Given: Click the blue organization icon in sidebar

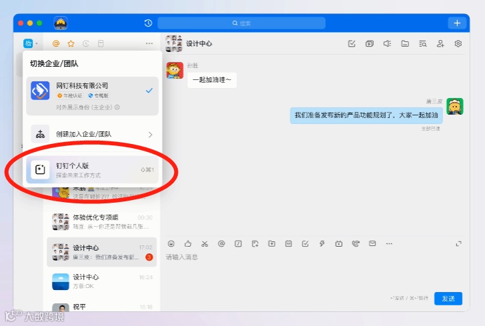Looking at the screenshot, I should point(28,43).
